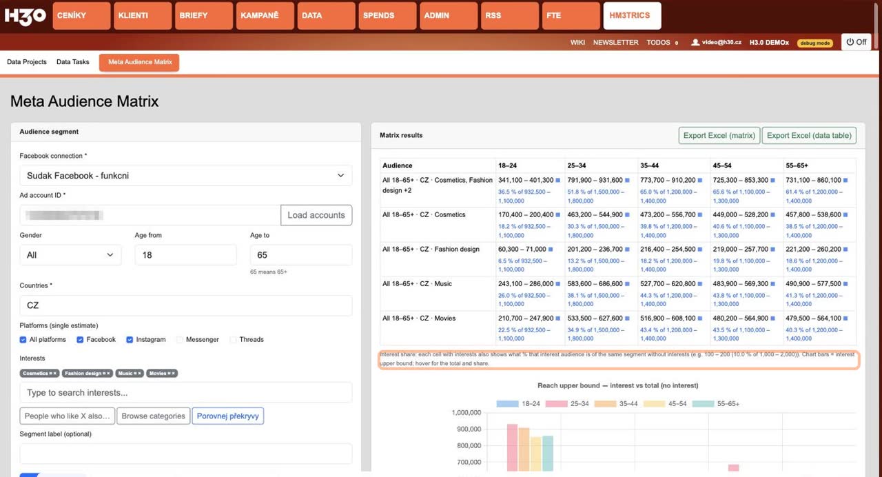Uncheck the Instagram platform checkbox
The image size is (882, 477).
tap(130, 340)
